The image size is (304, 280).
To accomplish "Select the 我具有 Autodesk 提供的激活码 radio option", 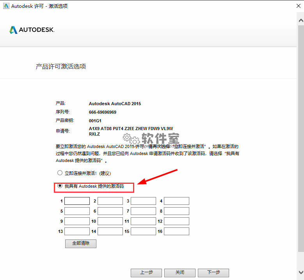I will click(x=60, y=186).
